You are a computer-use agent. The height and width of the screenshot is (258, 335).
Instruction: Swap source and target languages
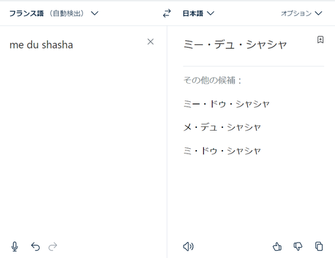click(x=167, y=13)
